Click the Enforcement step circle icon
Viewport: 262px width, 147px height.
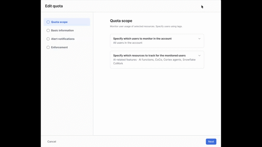[48, 47]
